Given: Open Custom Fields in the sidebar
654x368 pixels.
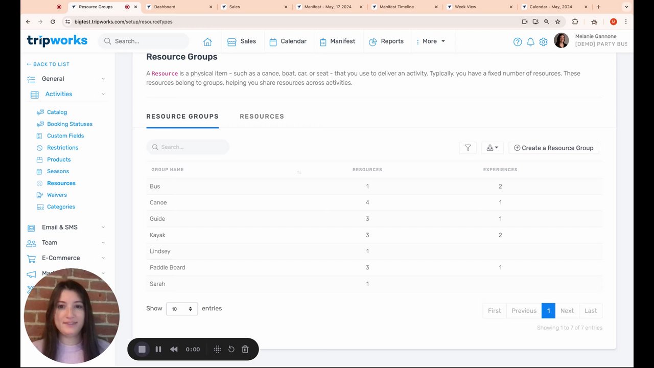Looking at the screenshot, I should point(65,136).
